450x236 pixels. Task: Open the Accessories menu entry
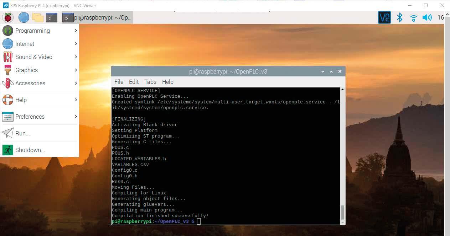[x=40, y=83]
